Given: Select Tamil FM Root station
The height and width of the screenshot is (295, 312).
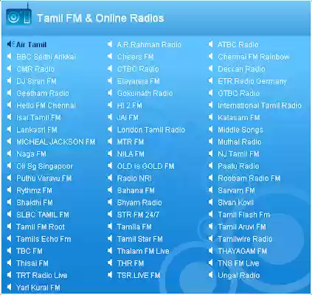Looking at the screenshot, I should point(41,226).
